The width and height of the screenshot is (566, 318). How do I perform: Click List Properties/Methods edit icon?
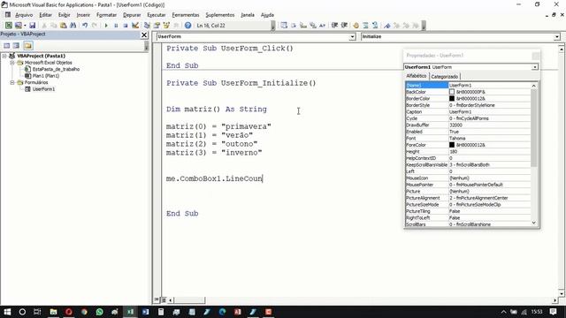pyautogui.click(x=284, y=26)
